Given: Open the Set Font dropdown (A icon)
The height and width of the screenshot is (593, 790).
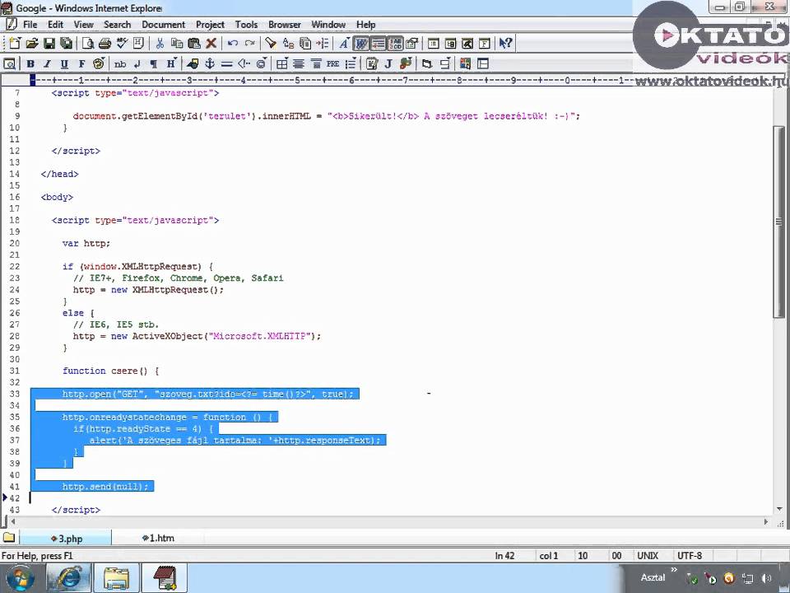Looking at the screenshot, I should (x=344, y=44).
